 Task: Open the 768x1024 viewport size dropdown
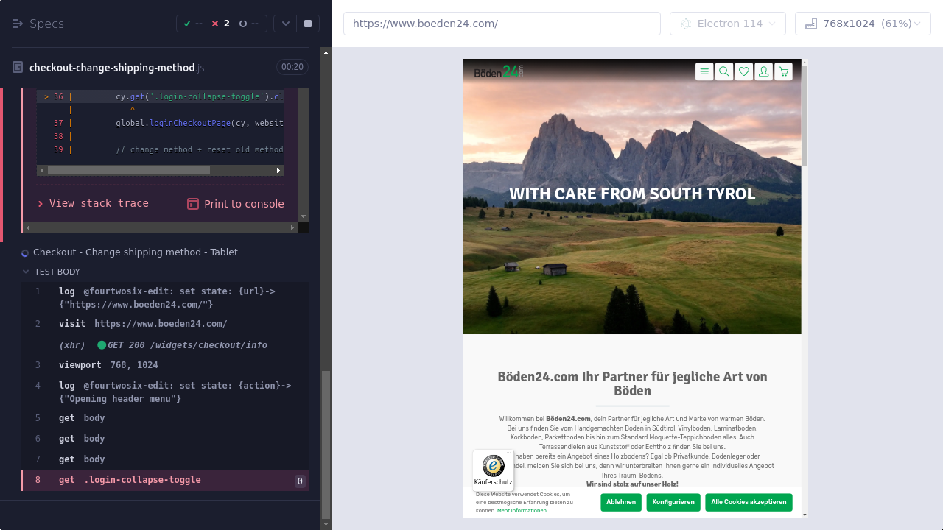863,24
